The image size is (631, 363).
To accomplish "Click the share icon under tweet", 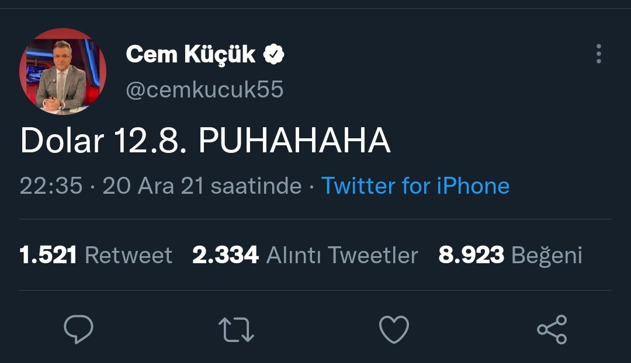I will click(552, 329).
